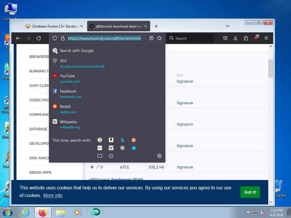Click the topmost Signature link under FILE
Viewport: 291px width, 218px height.
185,81
